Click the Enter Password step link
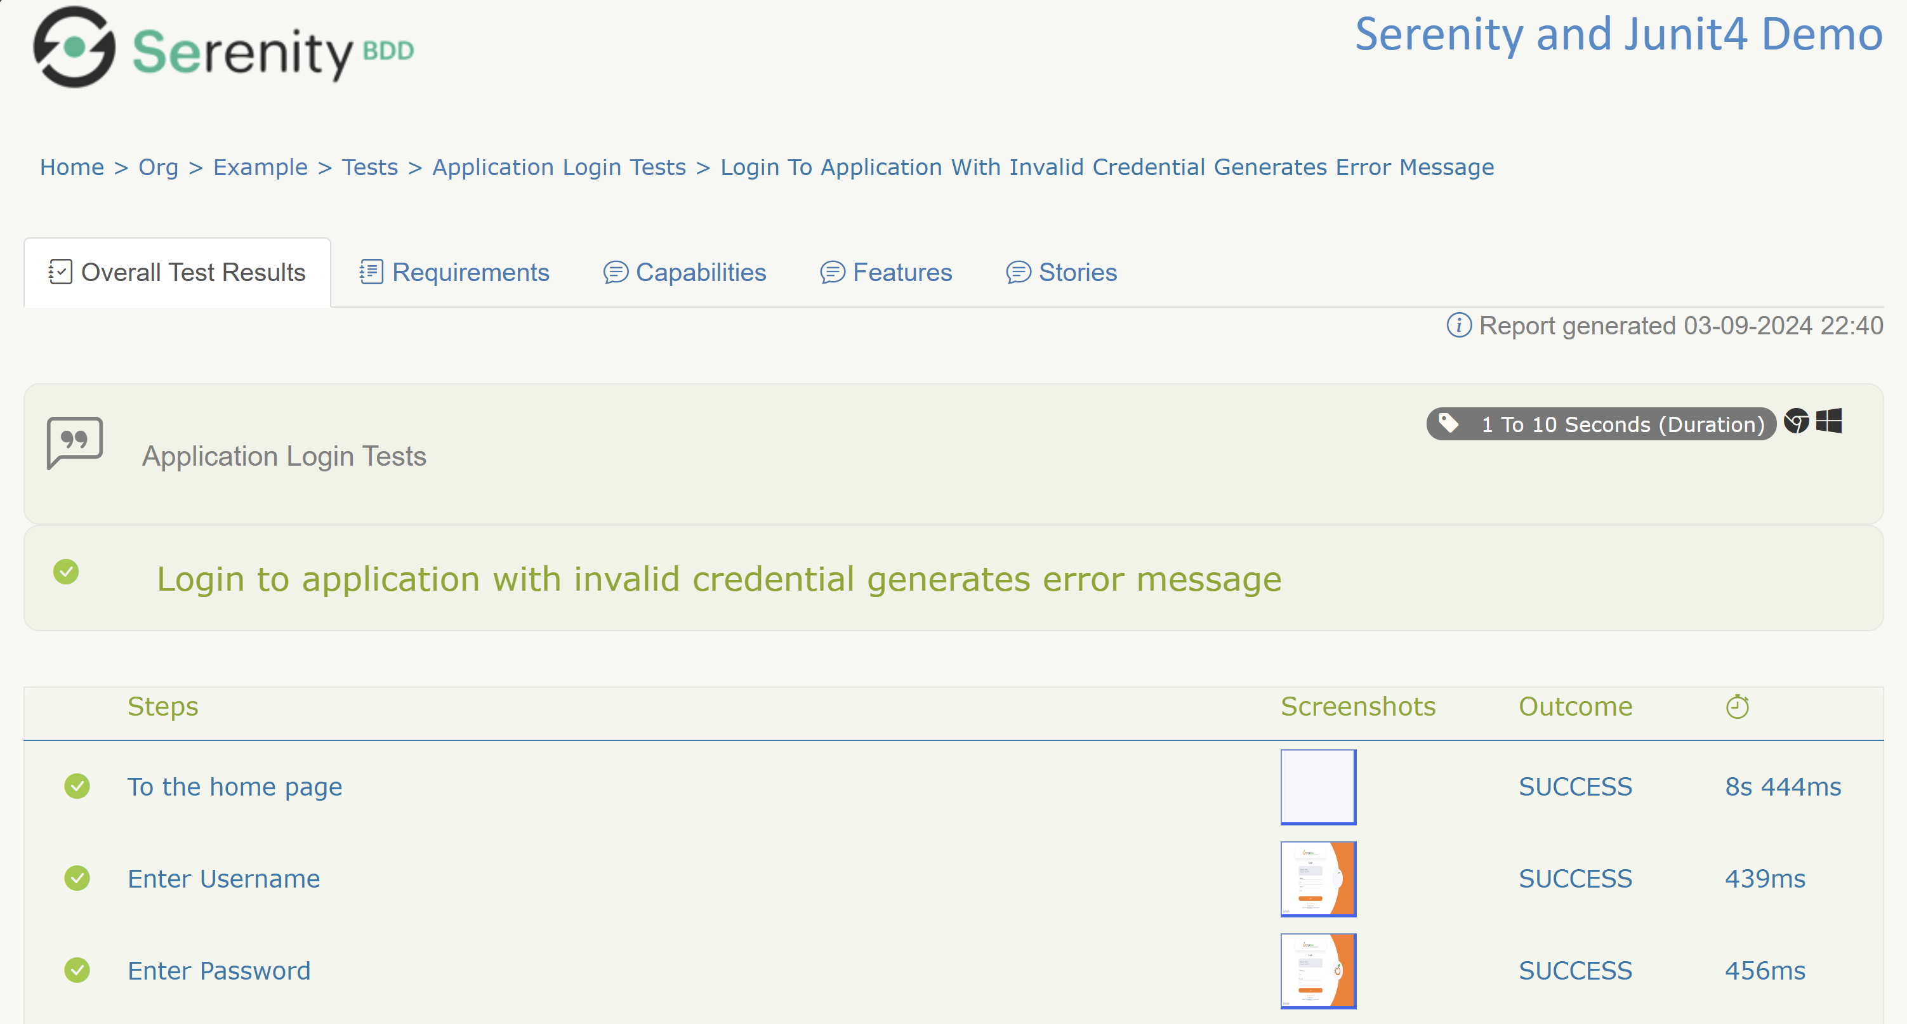Viewport: 1907px width, 1024px height. point(219,970)
